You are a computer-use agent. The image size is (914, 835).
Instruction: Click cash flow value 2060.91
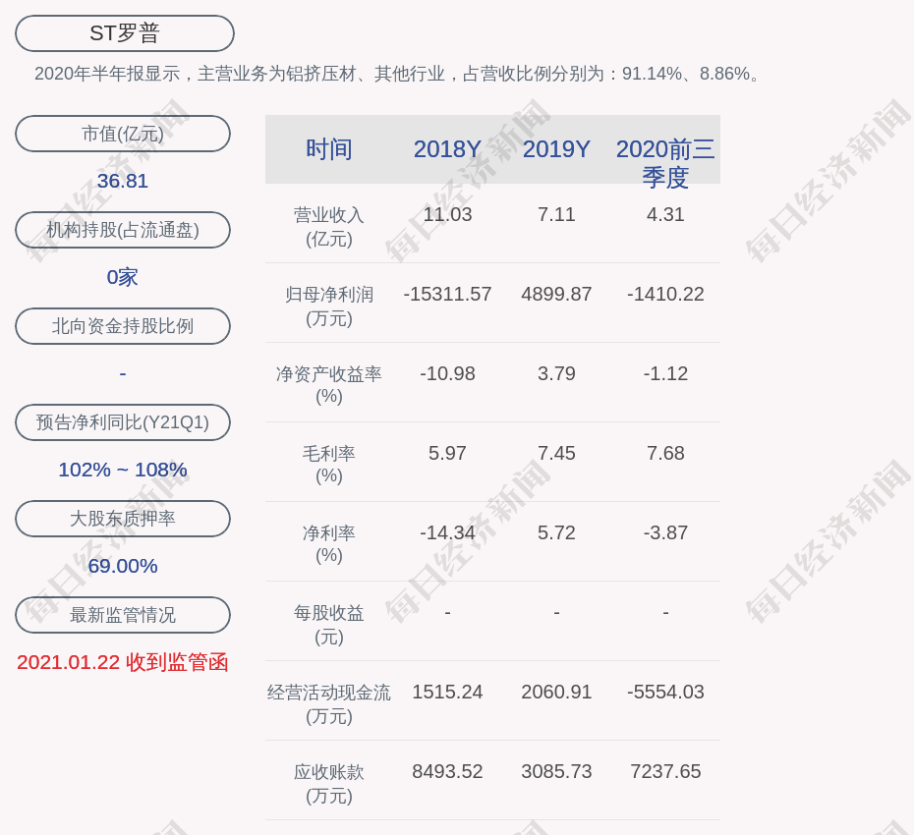556,692
